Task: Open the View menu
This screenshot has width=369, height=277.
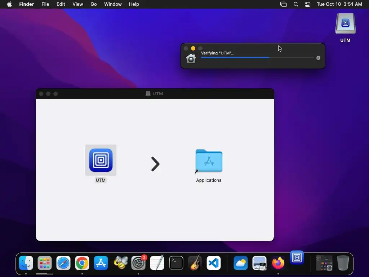Action: 78,4
